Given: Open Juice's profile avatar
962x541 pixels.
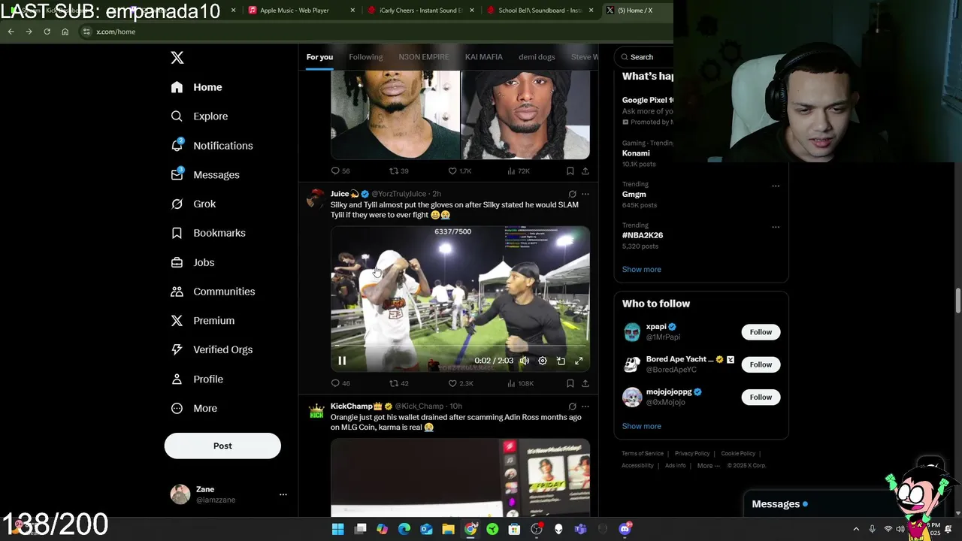Looking at the screenshot, I should pos(316,198).
